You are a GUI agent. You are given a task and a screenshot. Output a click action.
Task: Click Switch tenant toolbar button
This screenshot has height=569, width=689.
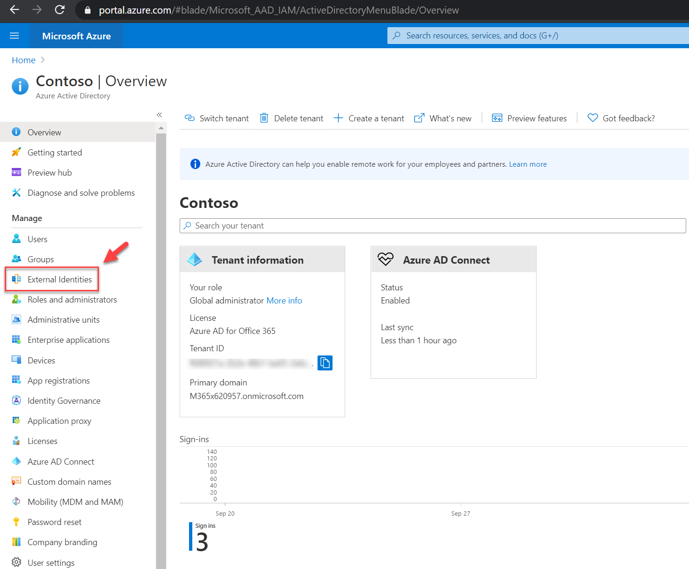coord(217,118)
